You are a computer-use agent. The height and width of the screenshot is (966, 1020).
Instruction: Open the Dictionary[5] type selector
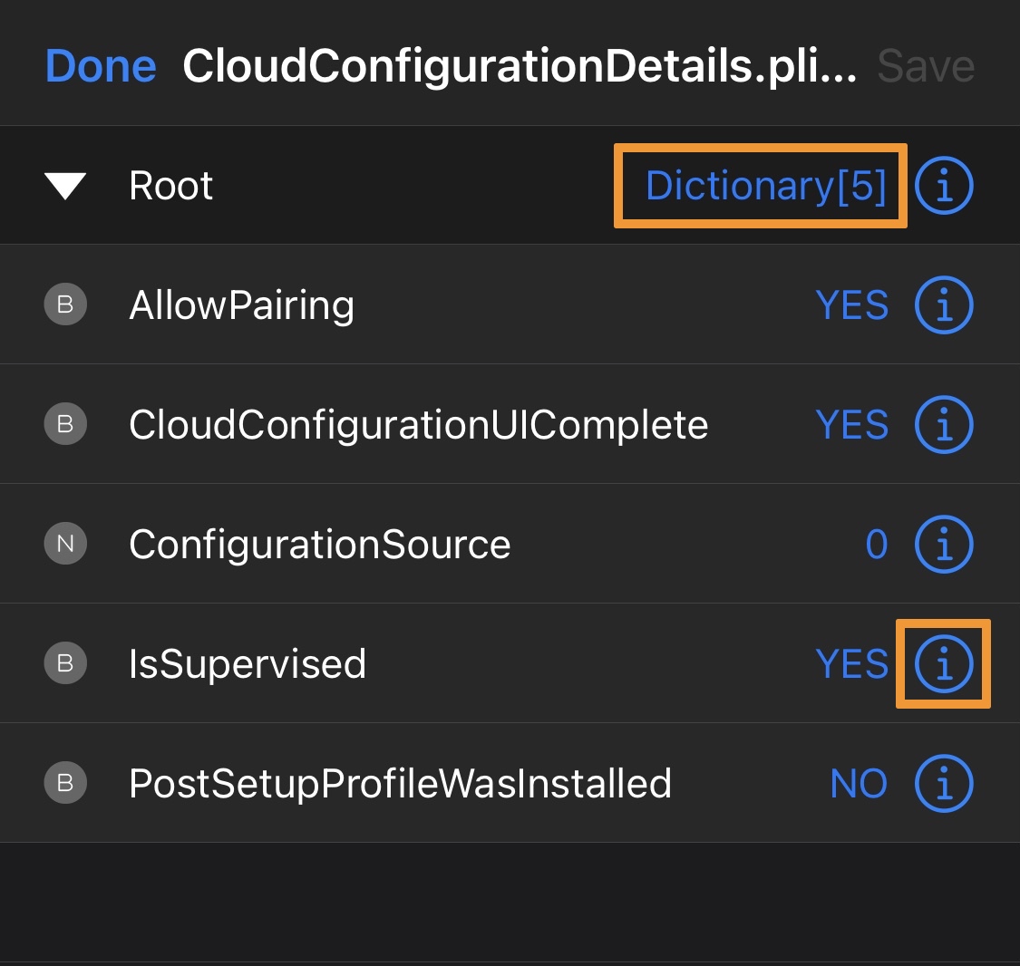coord(765,186)
